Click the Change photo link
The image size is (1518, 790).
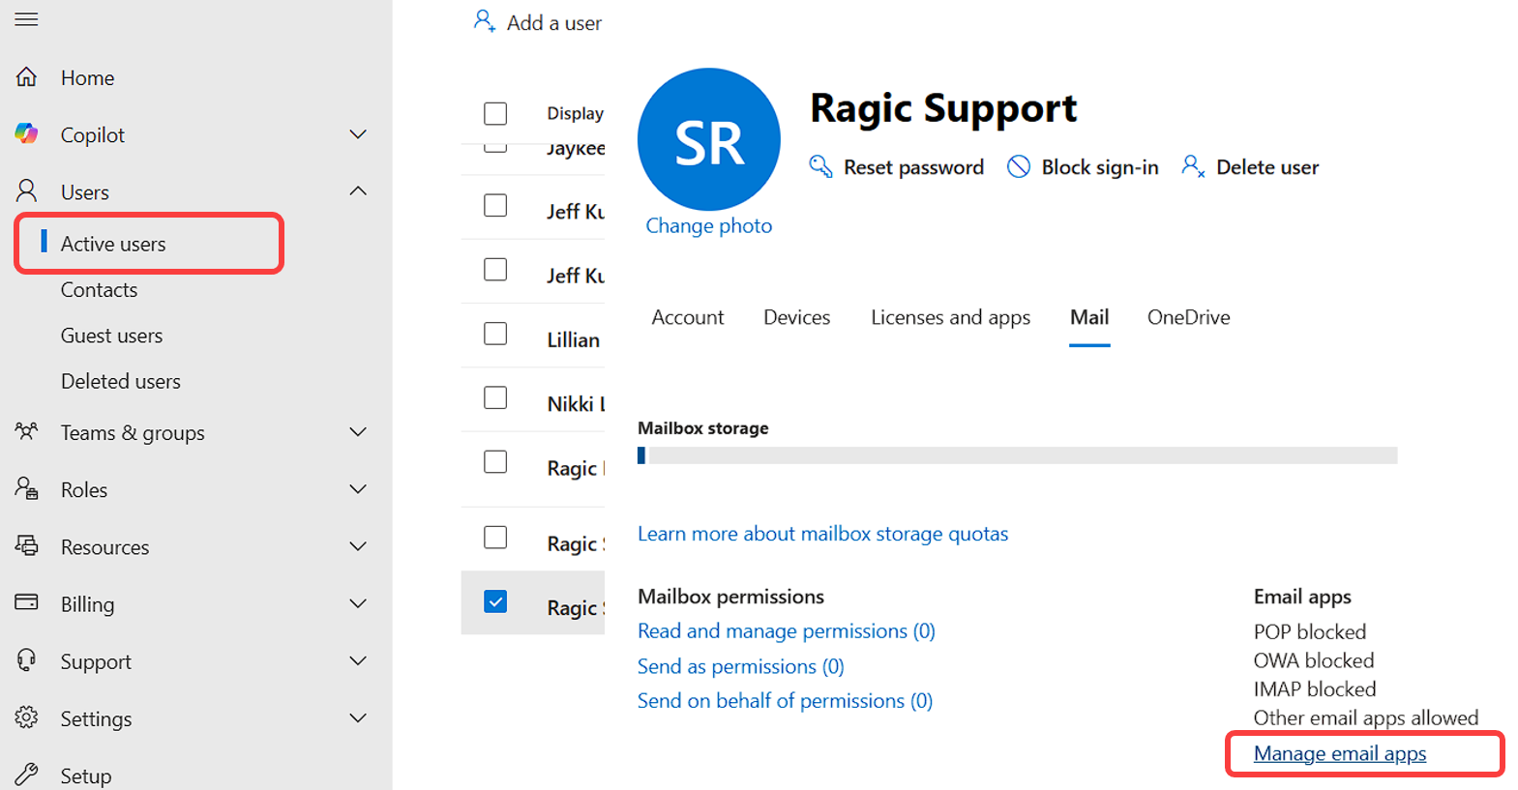click(709, 225)
